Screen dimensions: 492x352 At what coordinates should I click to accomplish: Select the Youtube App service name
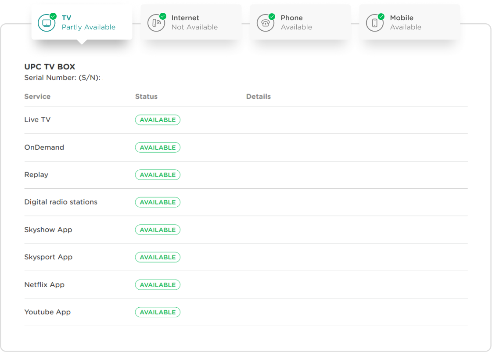[47, 312]
